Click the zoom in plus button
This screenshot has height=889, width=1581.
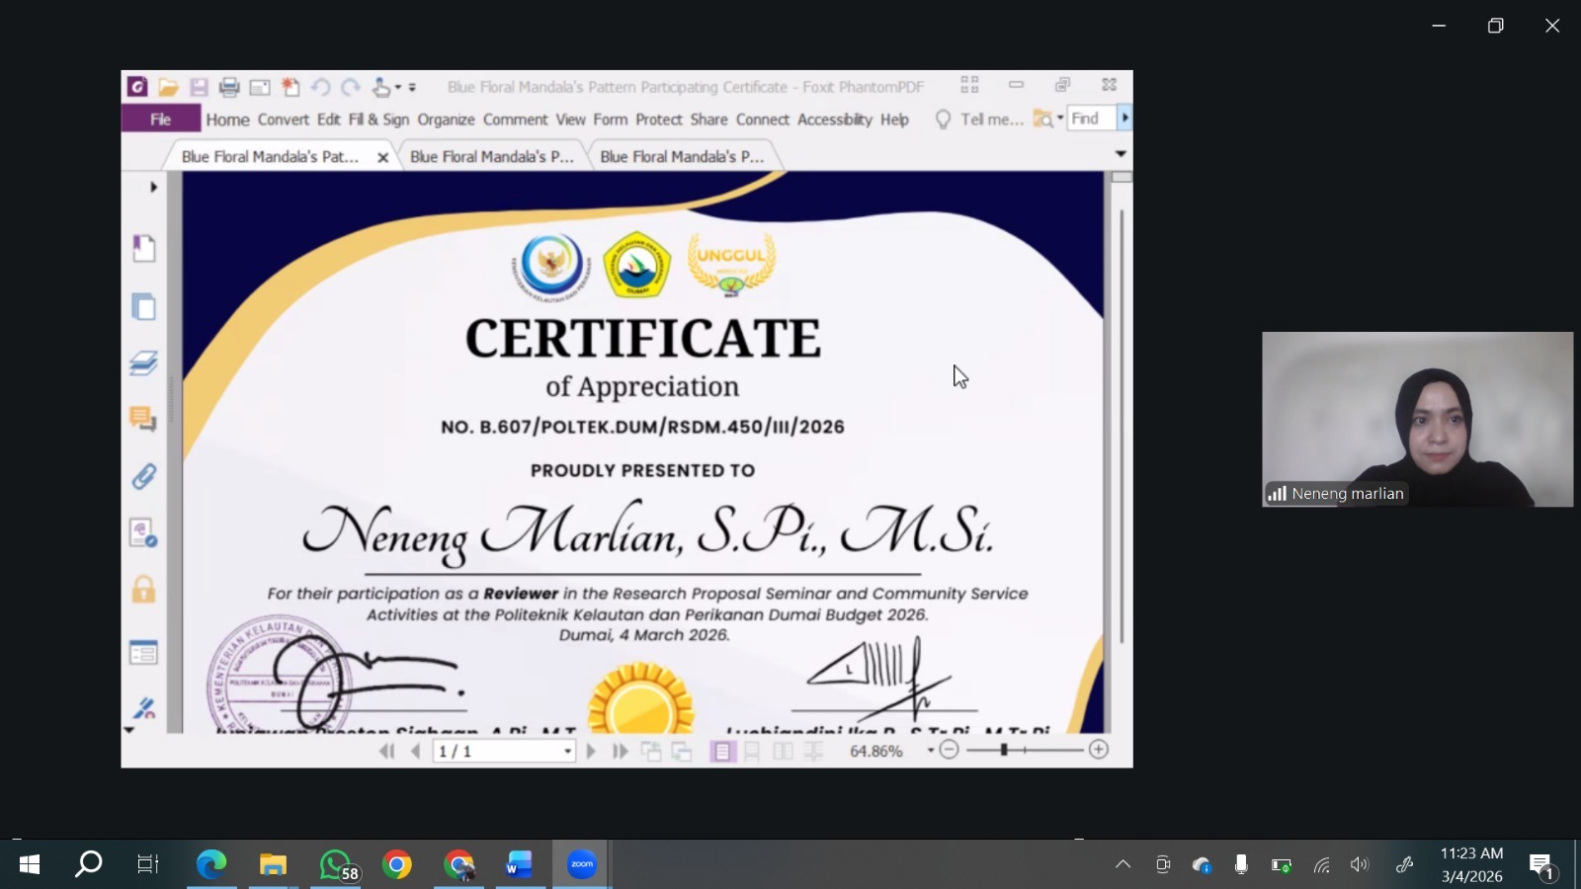[x=1098, y=750]
